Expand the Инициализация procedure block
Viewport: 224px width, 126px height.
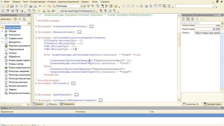point(36,32)
